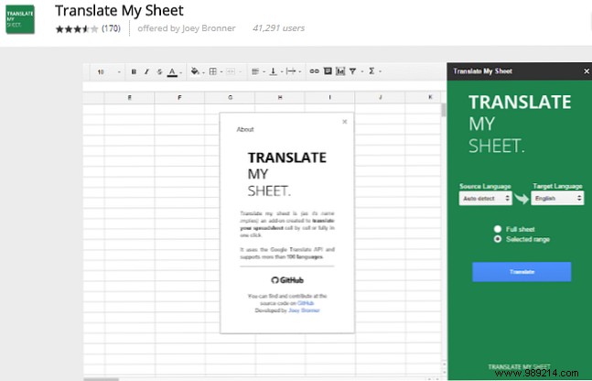This screenshot has width=592, height=381.
Task: Expand the borders dropdown arrow
Action: 221,71
